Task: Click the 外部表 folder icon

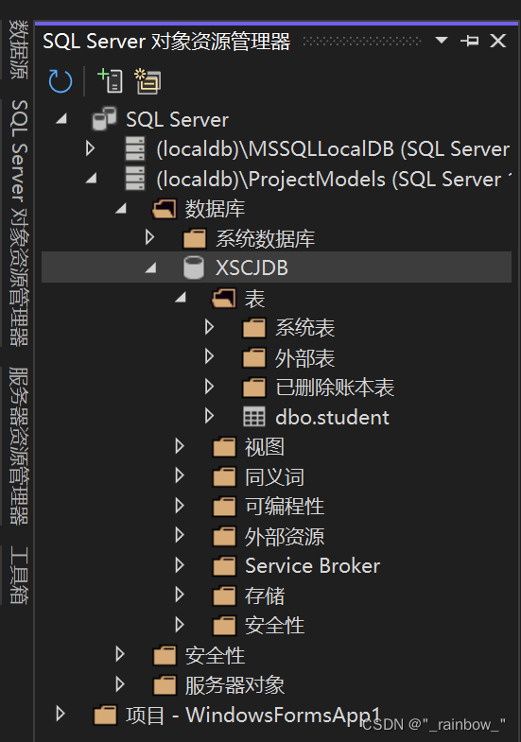Action: point(254,357)
